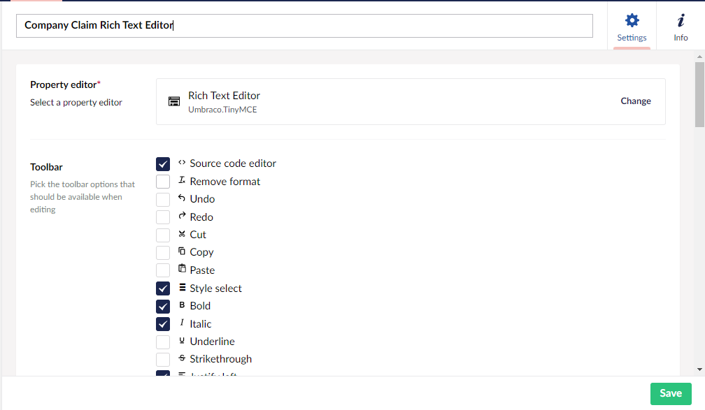The height and width of the screenshot is (410, 705).
Task: Click Change to switch property editor
Action: pos(635,101)
